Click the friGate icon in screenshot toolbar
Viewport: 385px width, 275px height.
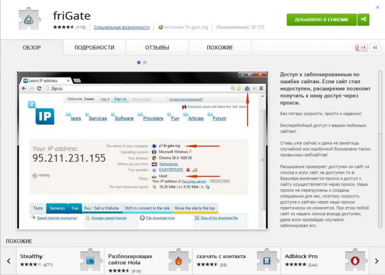pyautogui.click(x=247, y=89)
